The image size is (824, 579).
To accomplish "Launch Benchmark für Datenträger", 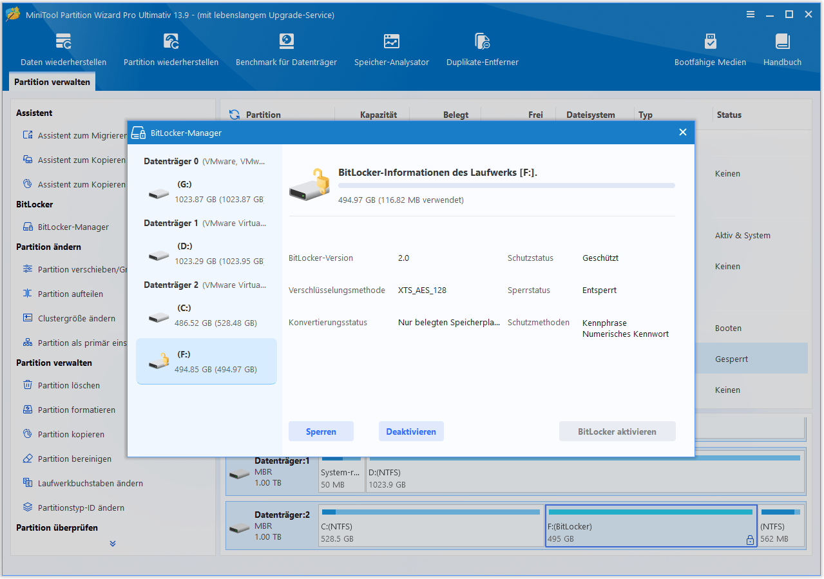I will point(286,50).
